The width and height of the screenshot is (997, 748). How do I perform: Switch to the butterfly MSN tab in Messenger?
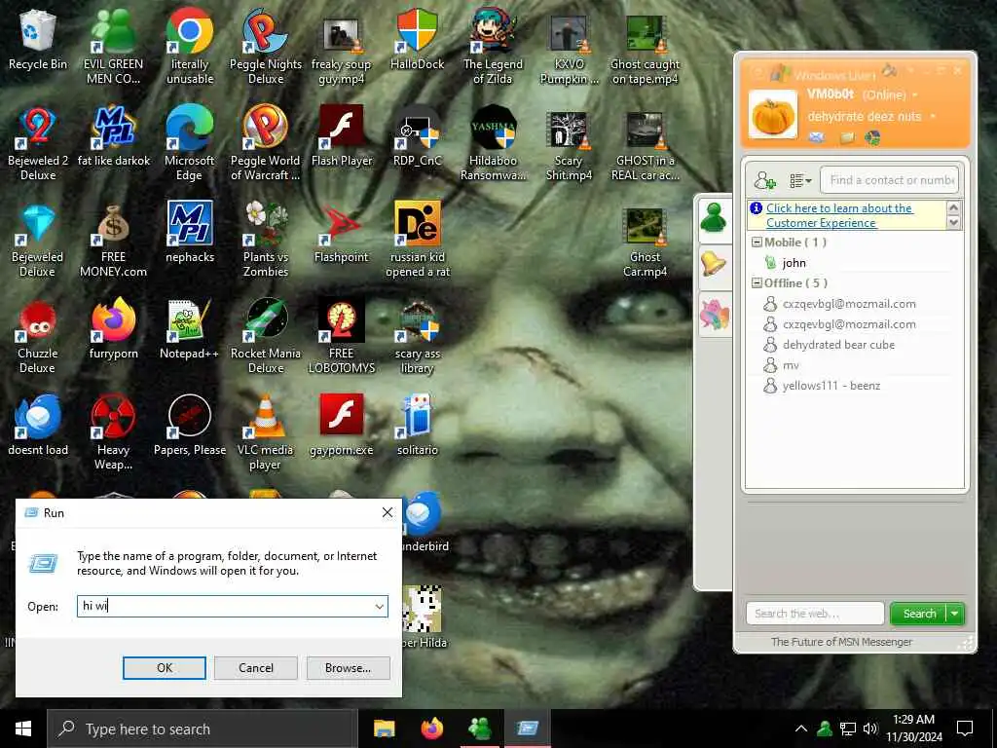click(x=714, y=315)
